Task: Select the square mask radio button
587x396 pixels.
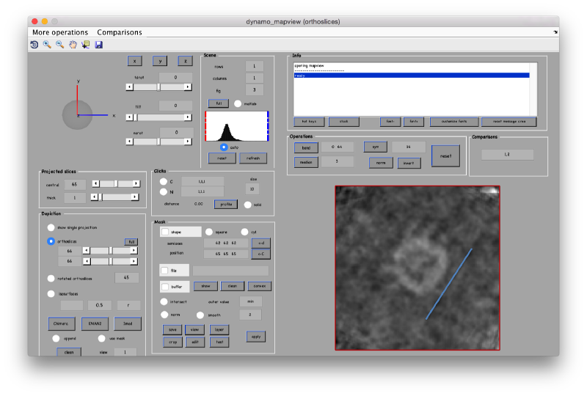Action: (209, 232)
